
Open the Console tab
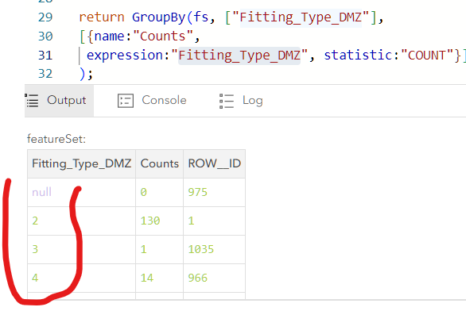pyautogui.click(x=152, y=101)
